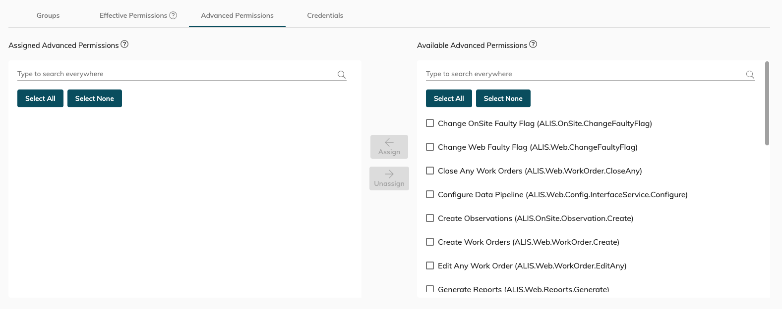
Task: Switch to the Groups tab
Action: pyautogui.click(x=48, y=15)
